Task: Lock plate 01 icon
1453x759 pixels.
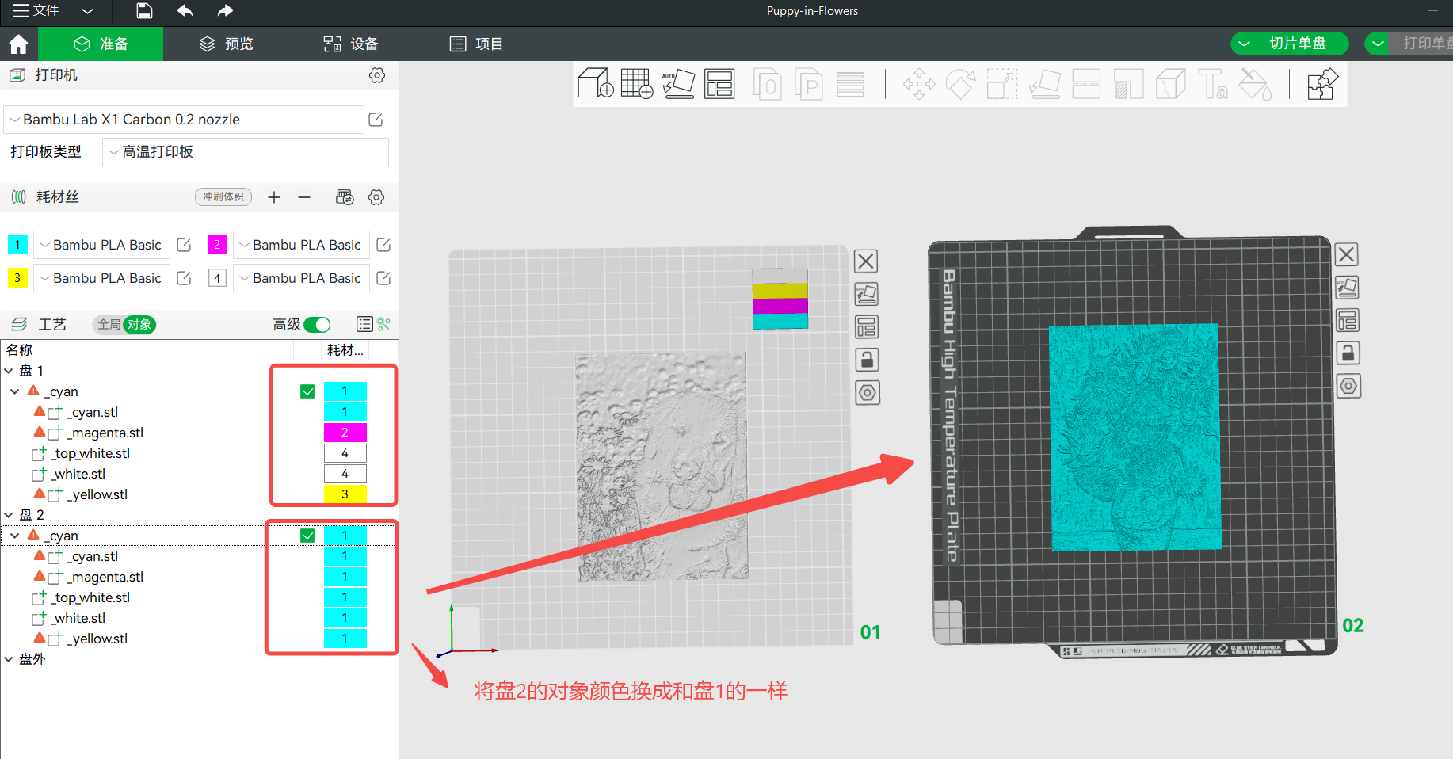Action: (867, 360)
